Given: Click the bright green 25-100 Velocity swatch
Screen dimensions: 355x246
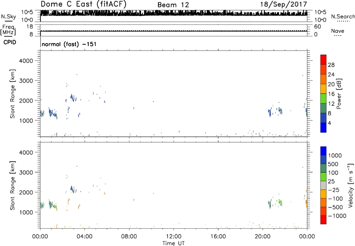Looking at the screenshot, I should click(323, 177).
